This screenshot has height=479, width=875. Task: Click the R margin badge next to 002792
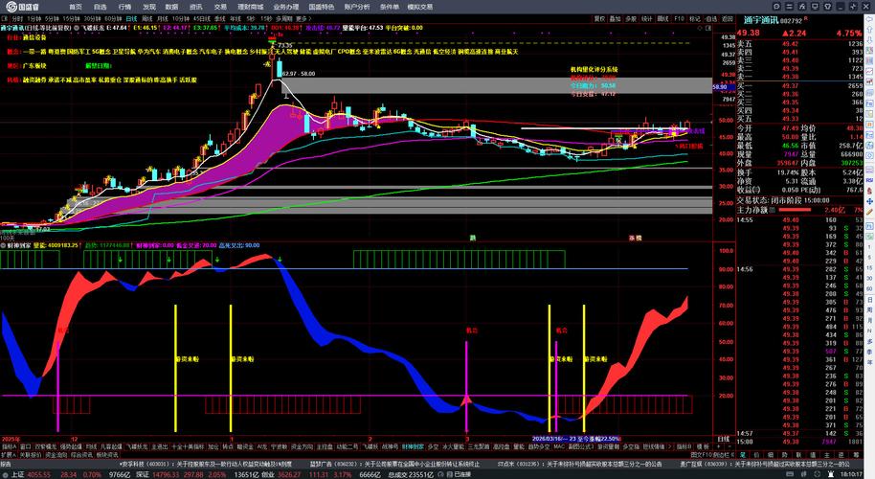(806, 18)
